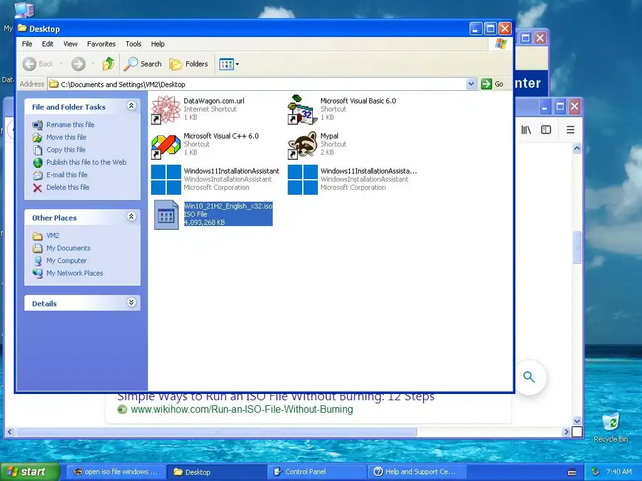Click Publish this file to the Web

point(86,162)
